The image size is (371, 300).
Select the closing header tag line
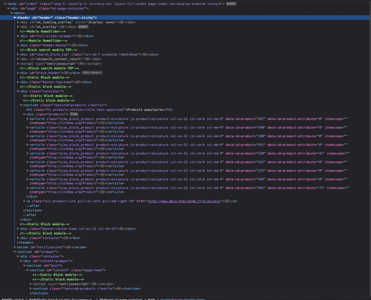(25, 242)
